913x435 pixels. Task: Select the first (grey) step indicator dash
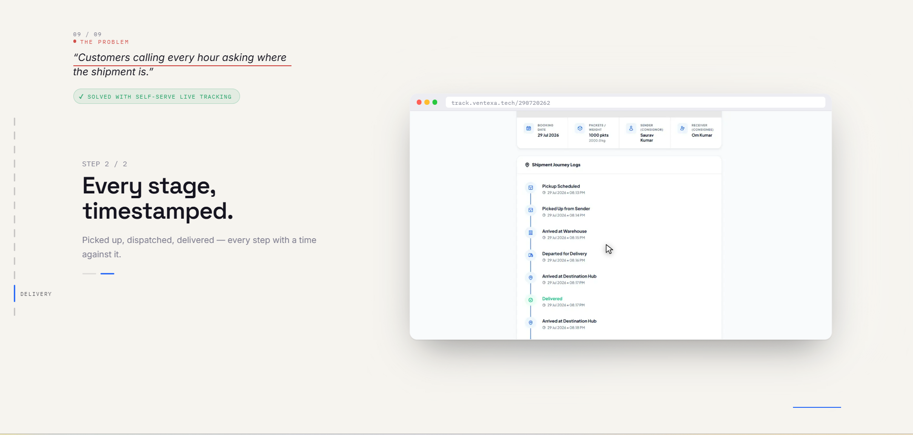pos(89,273)
